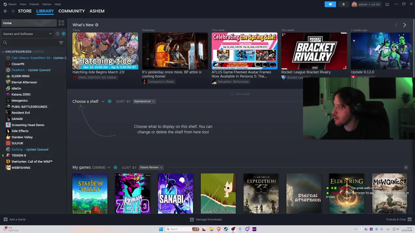The height and width of the screenshot is (233, 415).
Task: Switch to the STORE tab
Action: pos(25,11)
